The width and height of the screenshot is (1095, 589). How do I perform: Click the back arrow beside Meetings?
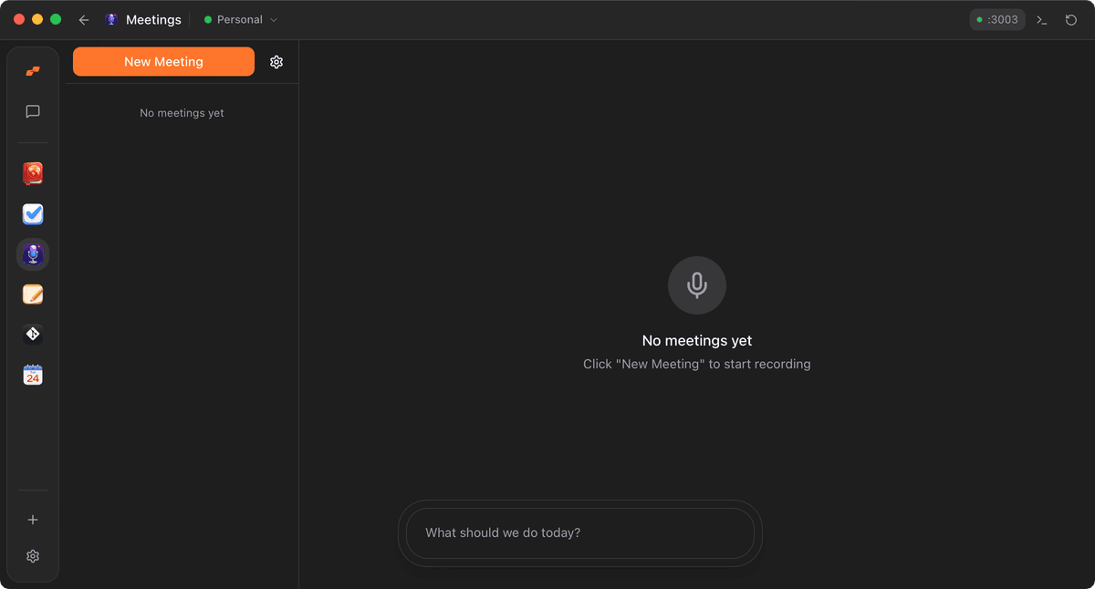coord(83,19)
